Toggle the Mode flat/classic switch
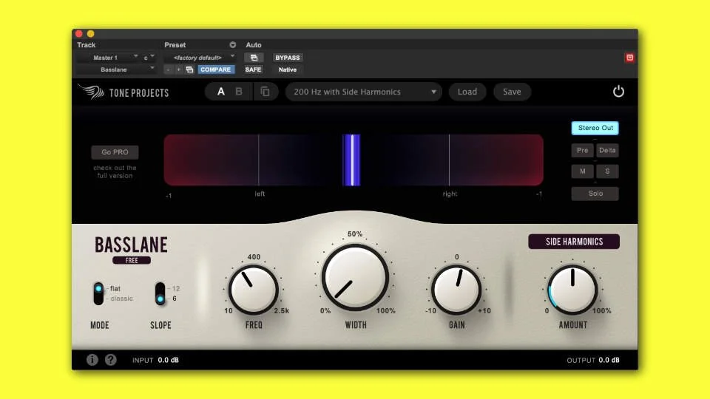 pyautogui.click(x=98, y=293)
